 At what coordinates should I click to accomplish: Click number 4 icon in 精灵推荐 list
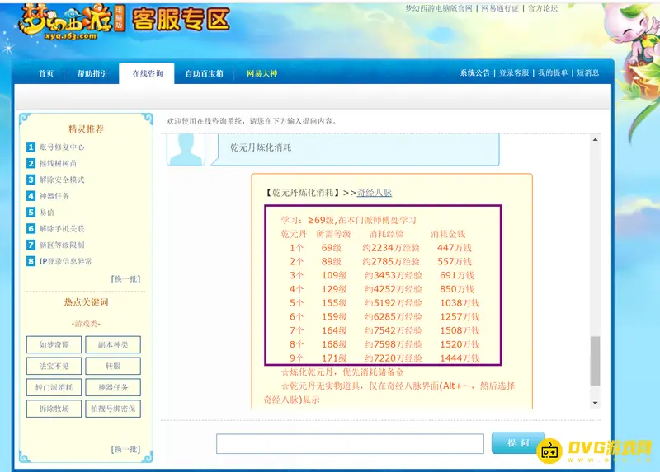(x=31, y=196)
